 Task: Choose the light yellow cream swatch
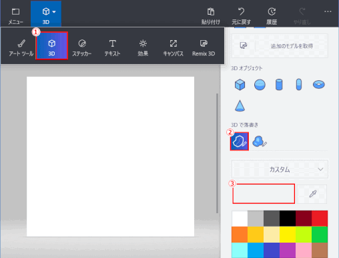[x=272, y=235]
